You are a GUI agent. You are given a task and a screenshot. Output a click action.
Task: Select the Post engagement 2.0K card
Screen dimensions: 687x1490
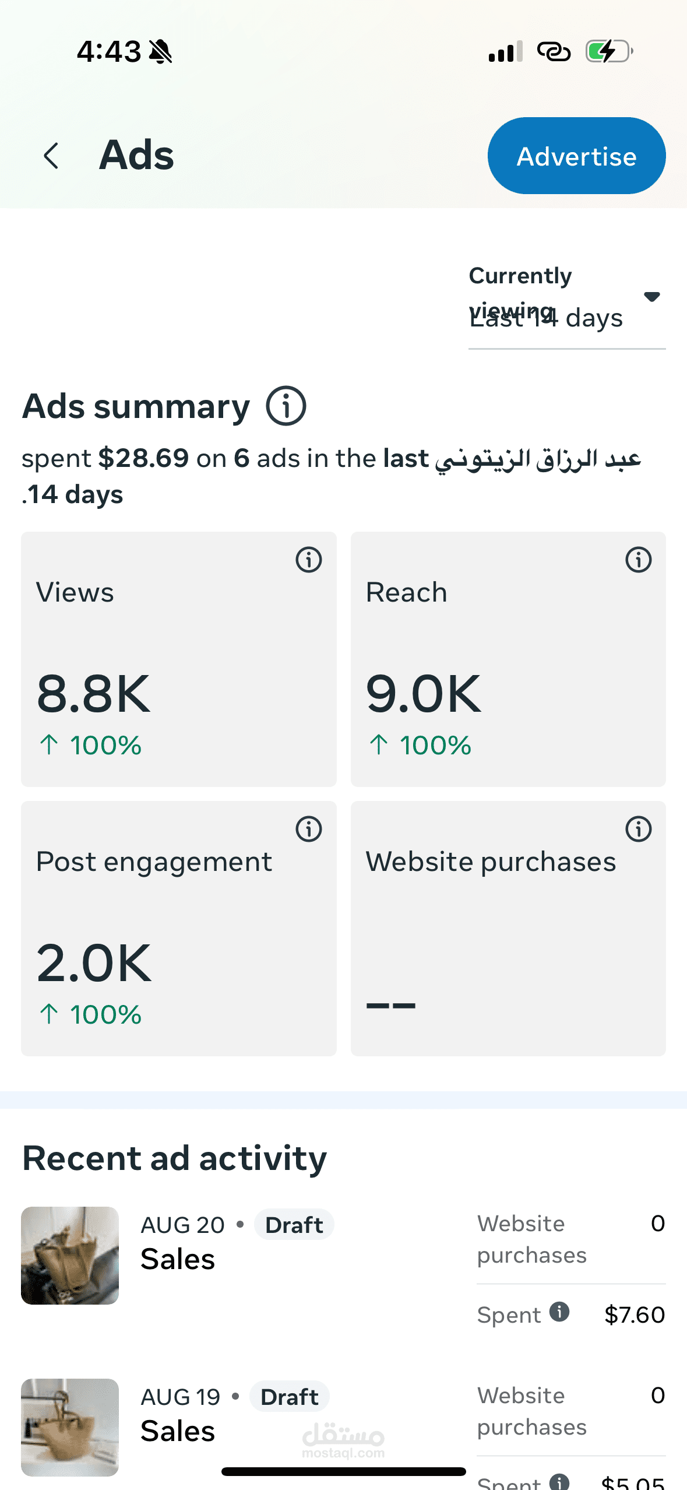point(178,928)
